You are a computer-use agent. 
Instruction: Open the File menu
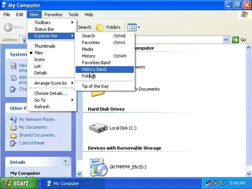click(7, 15)
